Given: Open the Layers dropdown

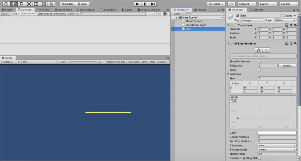Looking at the screenshot, I should pyautogui.click(x=267, y=4).
